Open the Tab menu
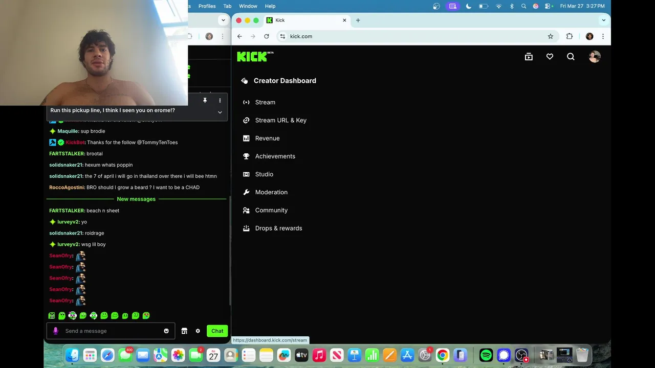The width and height of the screenshot is (655, 368). click(x=227, y=6)
